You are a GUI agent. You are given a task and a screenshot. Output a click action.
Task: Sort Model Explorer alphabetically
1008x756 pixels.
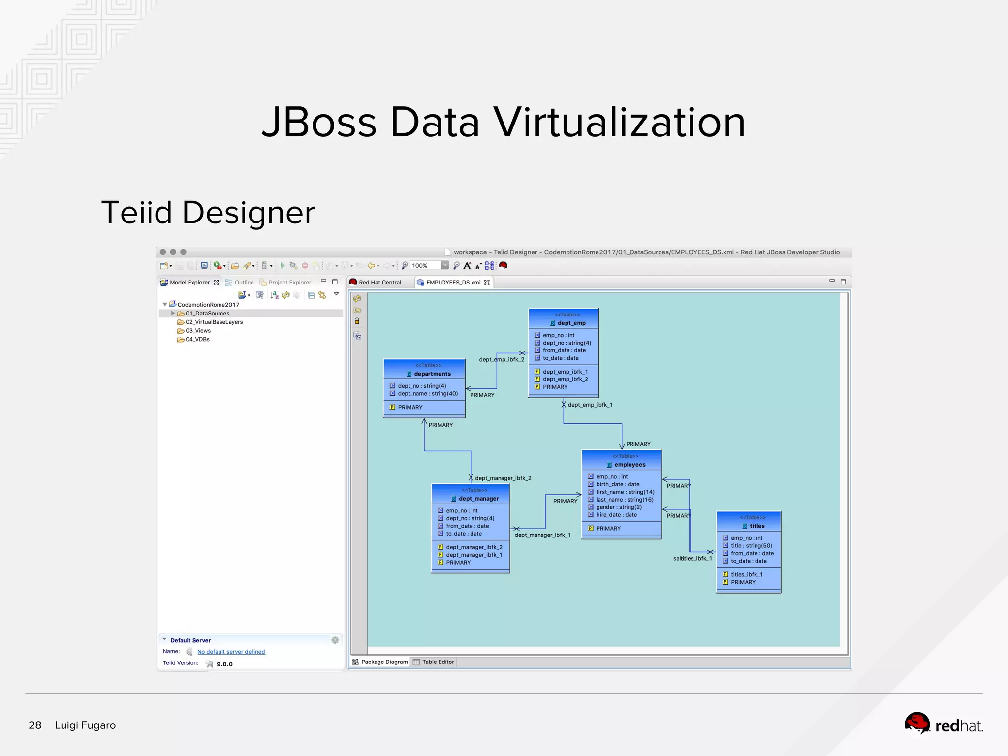(x=275, y=295)
